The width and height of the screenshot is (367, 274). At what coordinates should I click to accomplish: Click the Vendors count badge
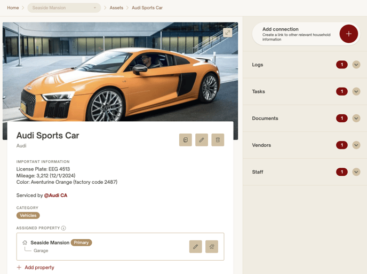[342, 145]
